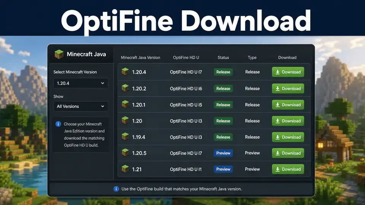365x205 pixels.
Task: Select the 1.20.2 version text
Action: click(x=139, y=88)
